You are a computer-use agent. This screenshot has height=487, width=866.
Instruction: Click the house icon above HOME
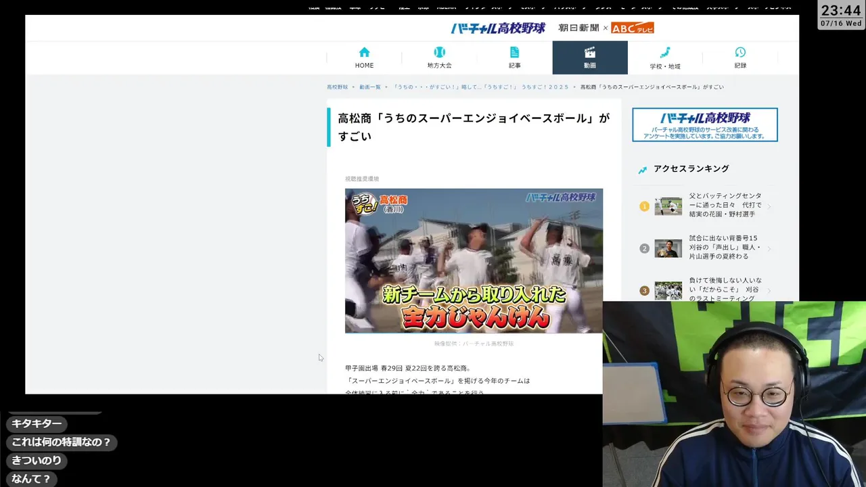point(364,52)
